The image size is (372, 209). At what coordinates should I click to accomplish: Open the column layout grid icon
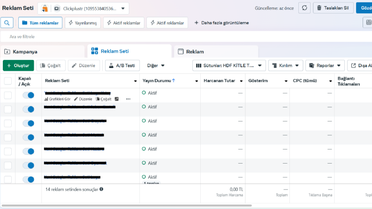point(368,22)
